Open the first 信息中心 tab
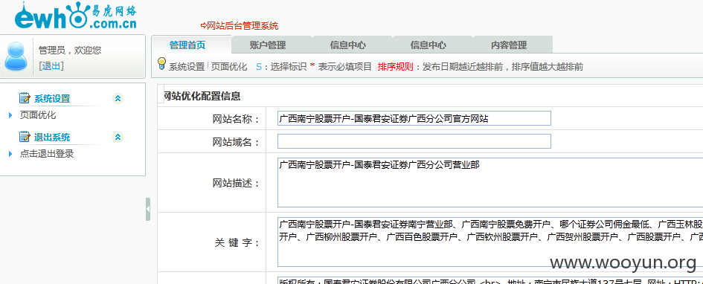The width and height of the screenshot is (703, 284). click(x=348, y=45)
